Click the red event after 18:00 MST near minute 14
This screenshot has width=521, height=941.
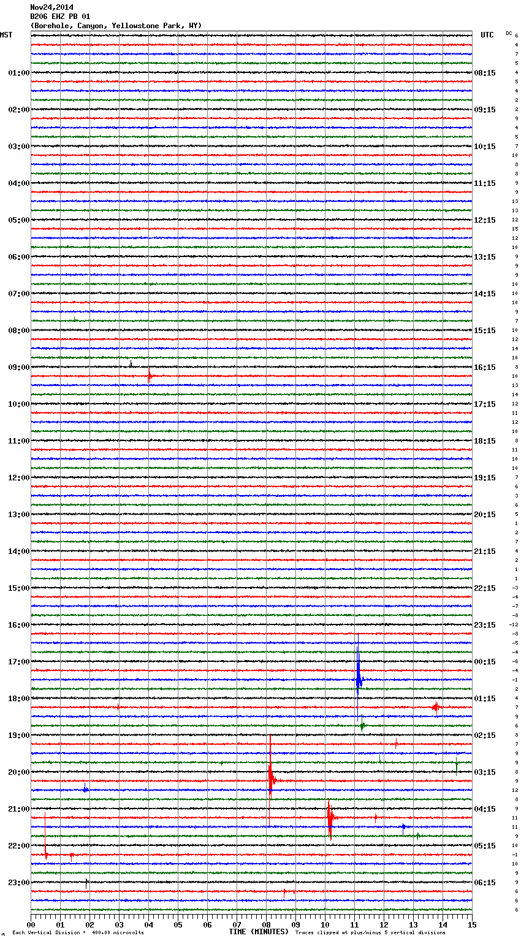pos(436,707)
